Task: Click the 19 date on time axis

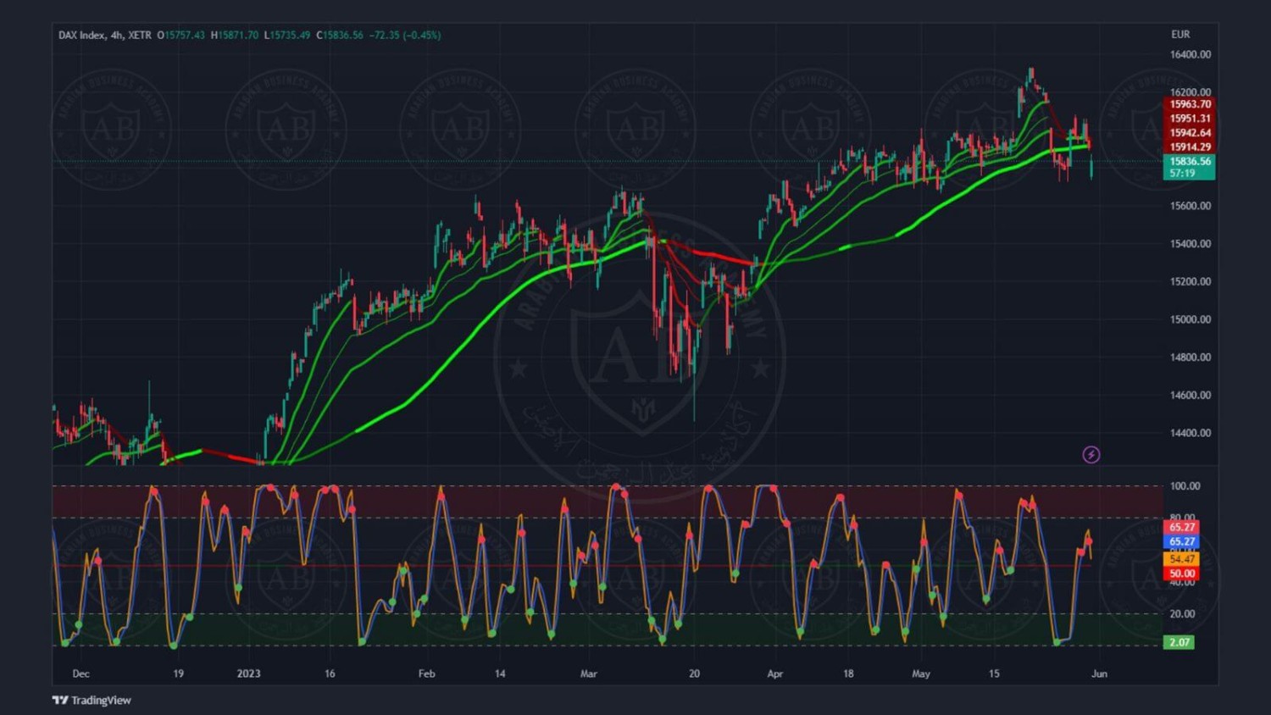Action: [x=178, y=674]
